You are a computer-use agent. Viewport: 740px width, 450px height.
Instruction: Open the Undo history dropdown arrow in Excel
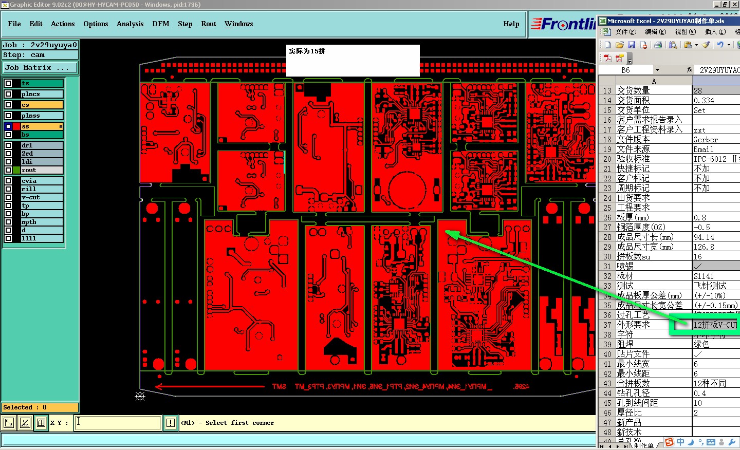[x=729, y=45]
